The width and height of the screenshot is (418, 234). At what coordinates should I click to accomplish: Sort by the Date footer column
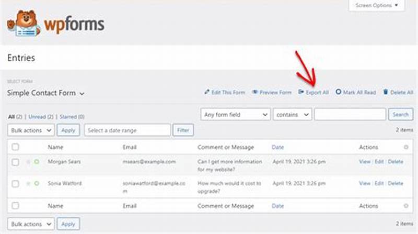277,206
